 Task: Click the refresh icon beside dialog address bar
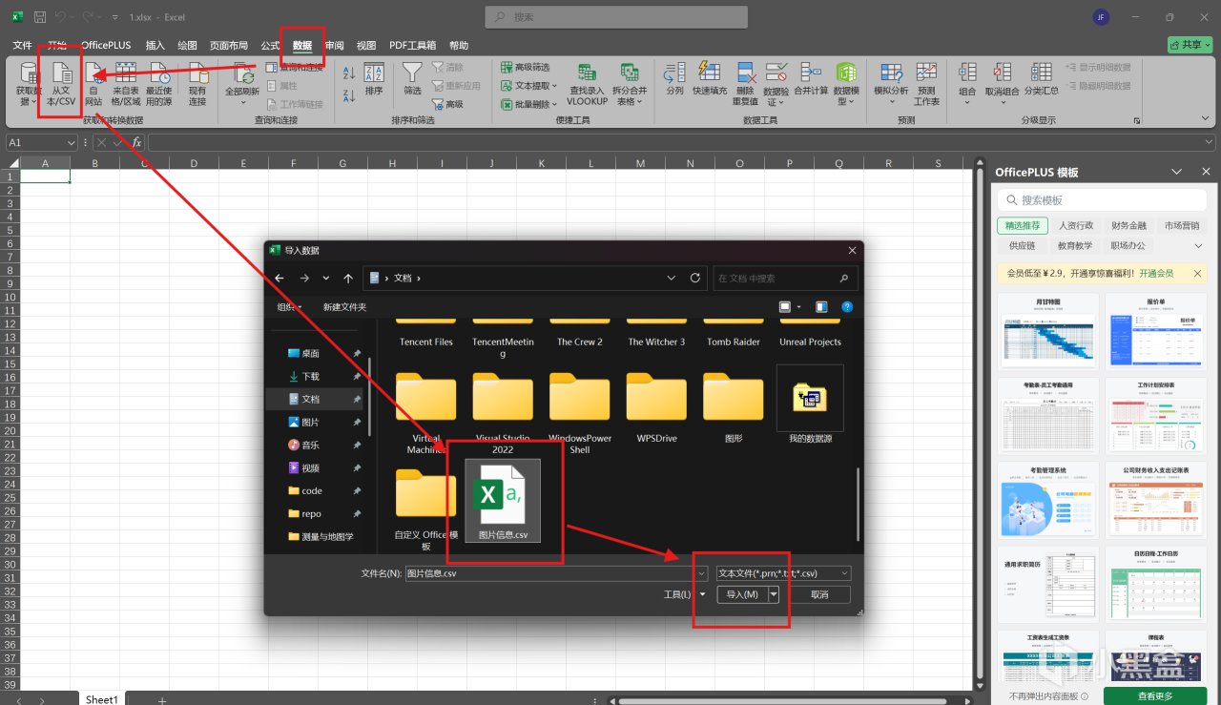[694, 278]
